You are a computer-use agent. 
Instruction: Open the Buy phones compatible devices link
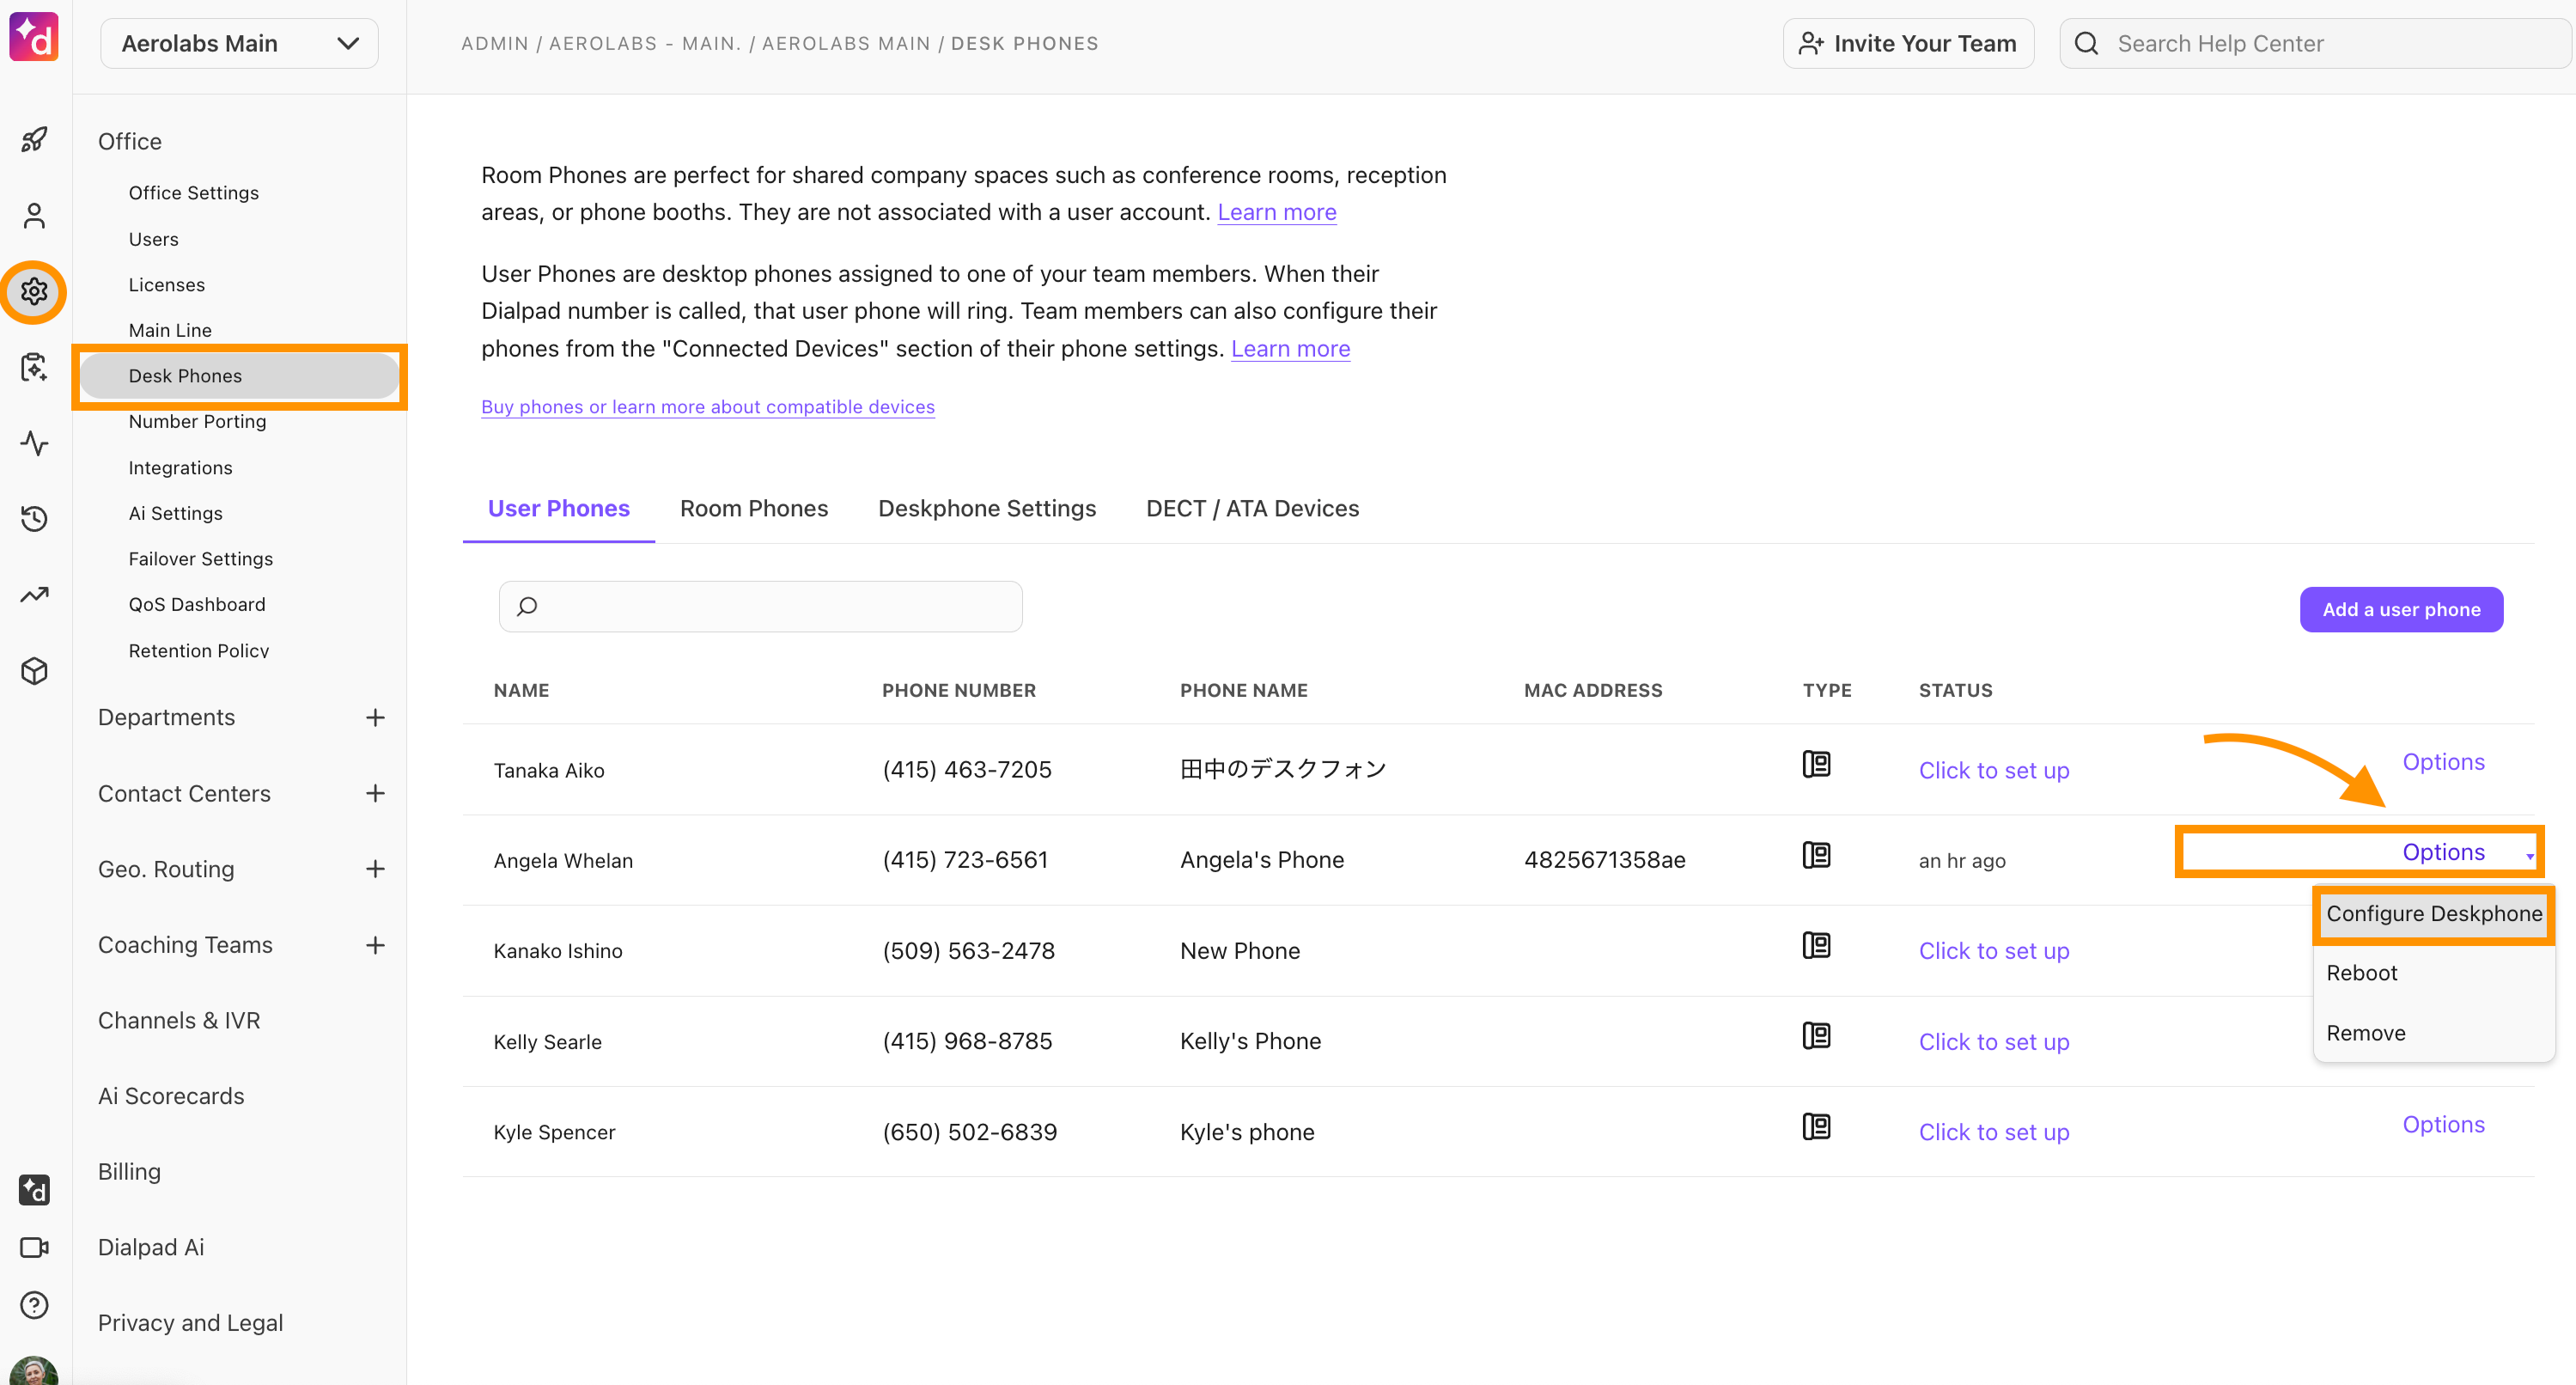pyautogui.click(x=708, y=407)
